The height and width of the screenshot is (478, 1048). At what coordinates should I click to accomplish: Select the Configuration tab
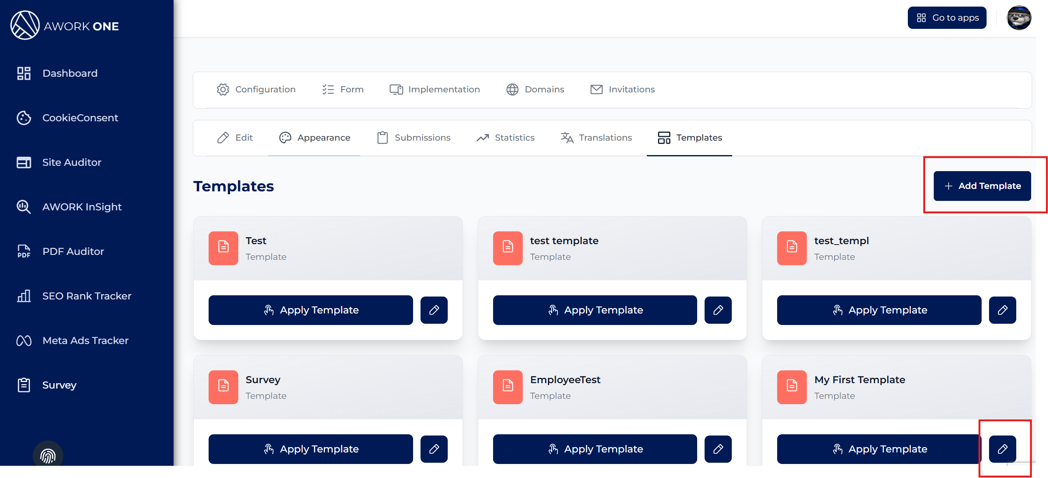(256, 89)
